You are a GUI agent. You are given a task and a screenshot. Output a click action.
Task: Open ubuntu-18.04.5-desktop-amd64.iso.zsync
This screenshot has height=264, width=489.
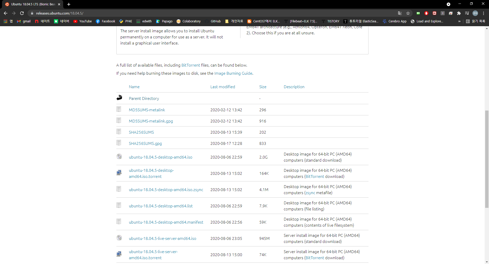pyautogui.click(x=166, y=190)
